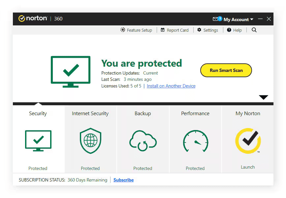Click the 'You are protected' heading
This screenshot has height=198, width=286.
pos(142,63)
